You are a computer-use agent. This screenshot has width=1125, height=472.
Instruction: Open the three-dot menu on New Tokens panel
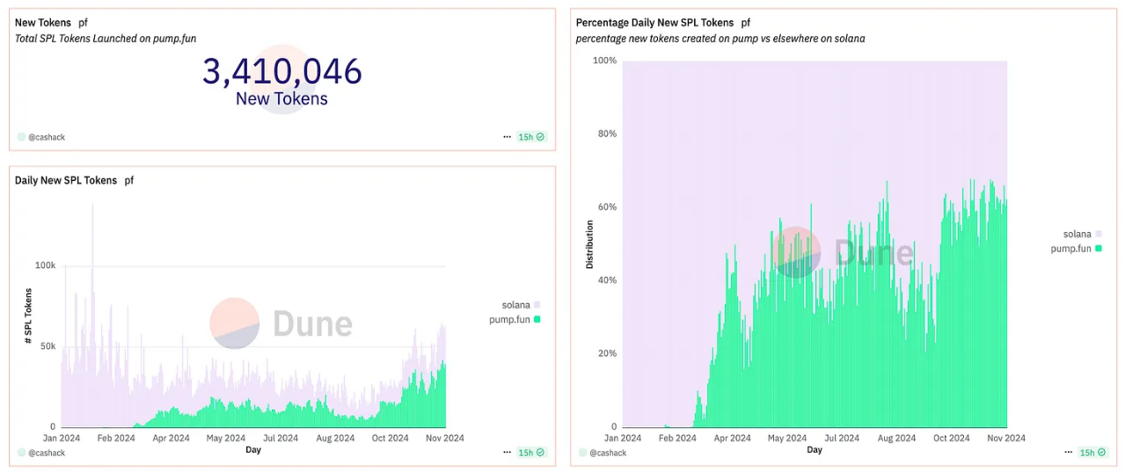(x=507, y=137)
